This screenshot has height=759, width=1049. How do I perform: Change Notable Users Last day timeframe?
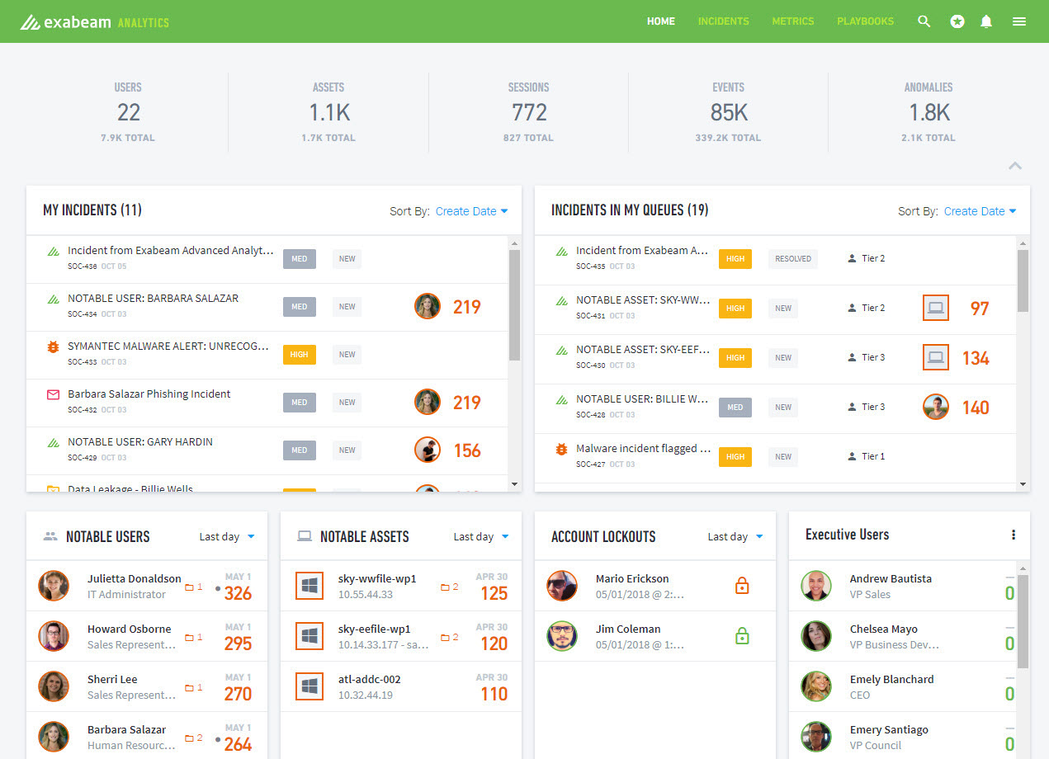[x=227, y=536]
